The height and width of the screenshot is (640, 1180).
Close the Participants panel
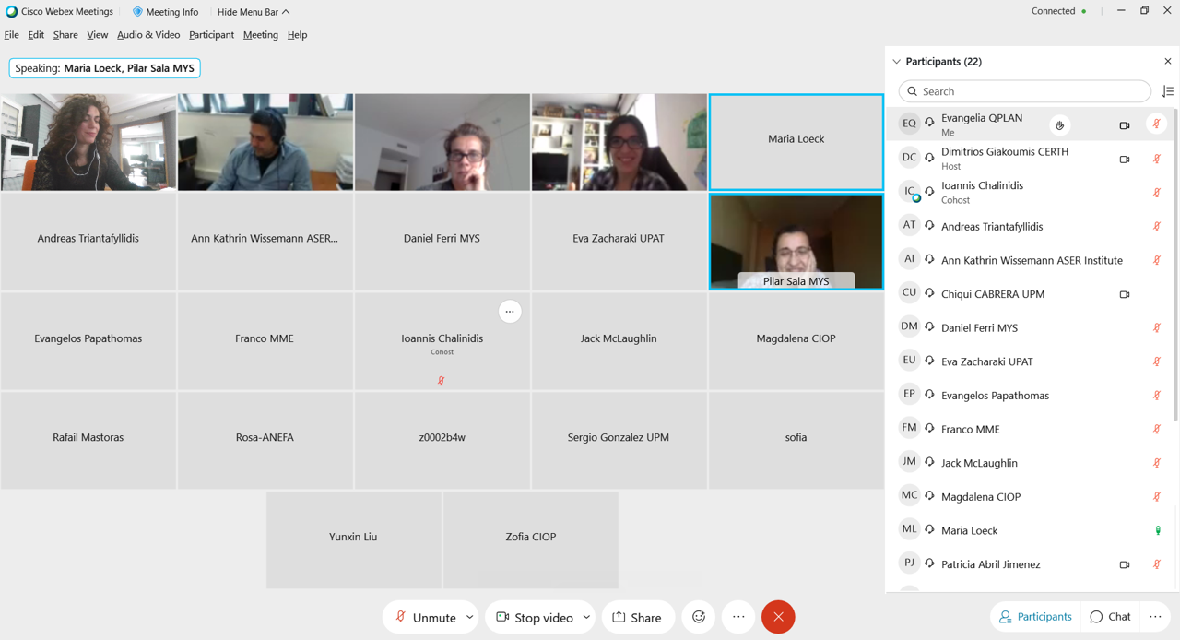coord(1168,62)
